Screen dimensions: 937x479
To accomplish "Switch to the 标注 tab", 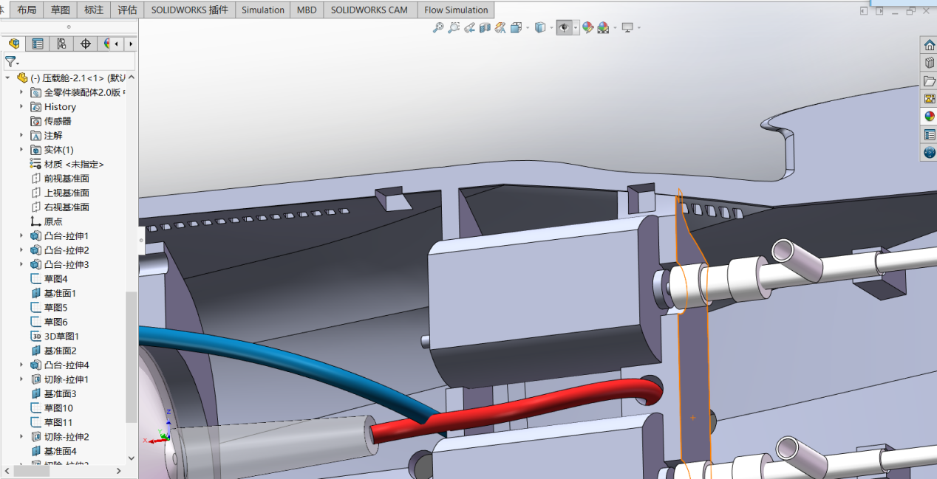I will [94, 10].
